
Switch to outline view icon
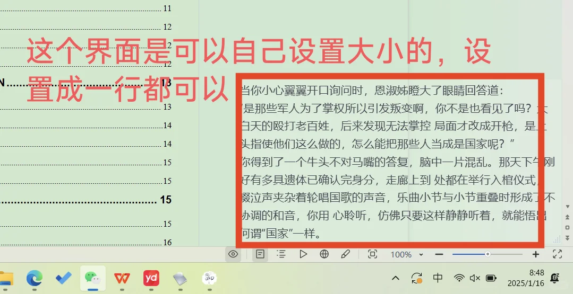pos(281,254)
